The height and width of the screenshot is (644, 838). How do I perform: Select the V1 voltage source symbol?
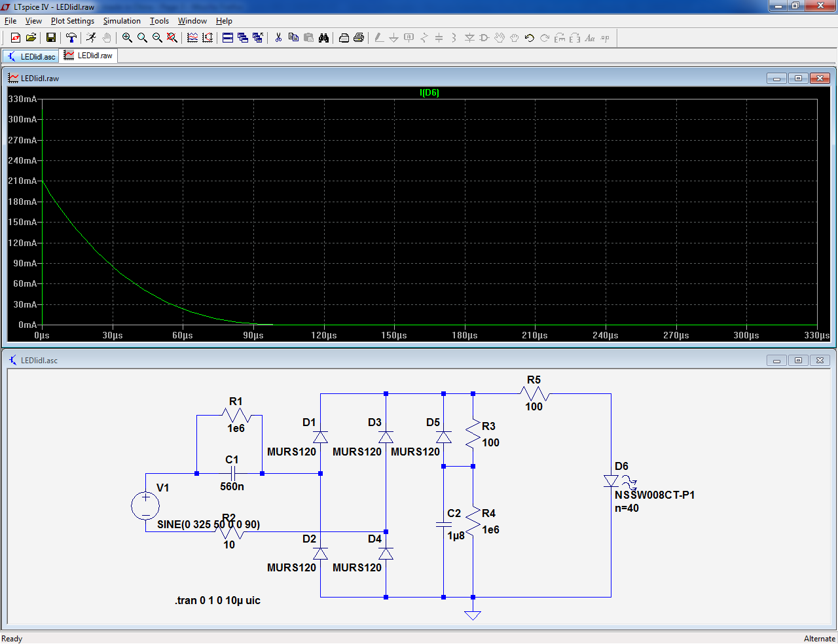coord(145,506)
